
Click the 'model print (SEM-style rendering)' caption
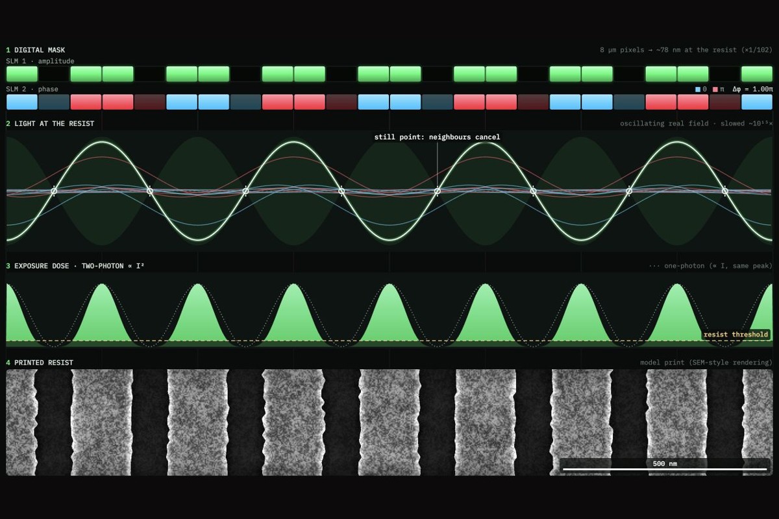[706, 363]
